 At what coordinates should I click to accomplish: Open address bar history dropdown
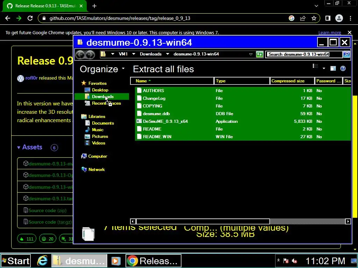(251, 54)
